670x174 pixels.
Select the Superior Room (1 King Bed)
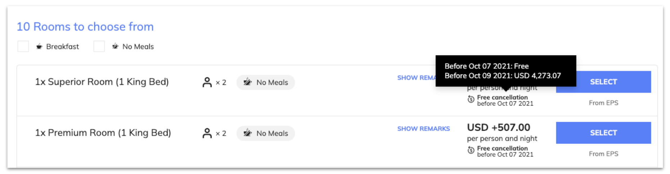coord(603,82)
